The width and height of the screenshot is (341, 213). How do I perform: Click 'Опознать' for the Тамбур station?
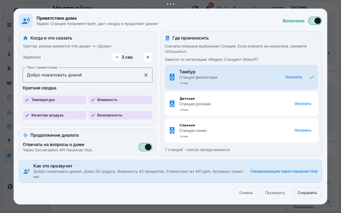coord(294,77)
